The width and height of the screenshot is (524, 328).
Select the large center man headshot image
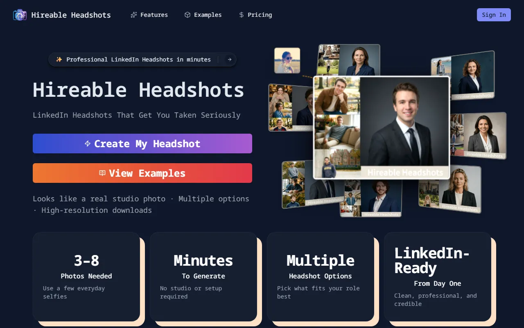tap(382, 128)
